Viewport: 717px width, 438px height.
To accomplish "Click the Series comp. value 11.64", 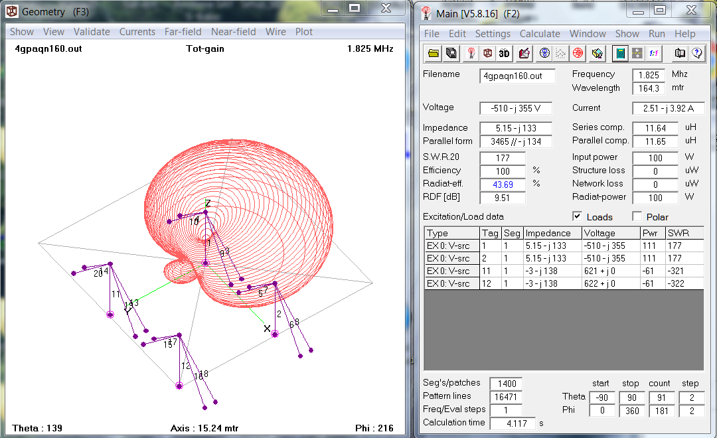I will [x=655, y=128].
